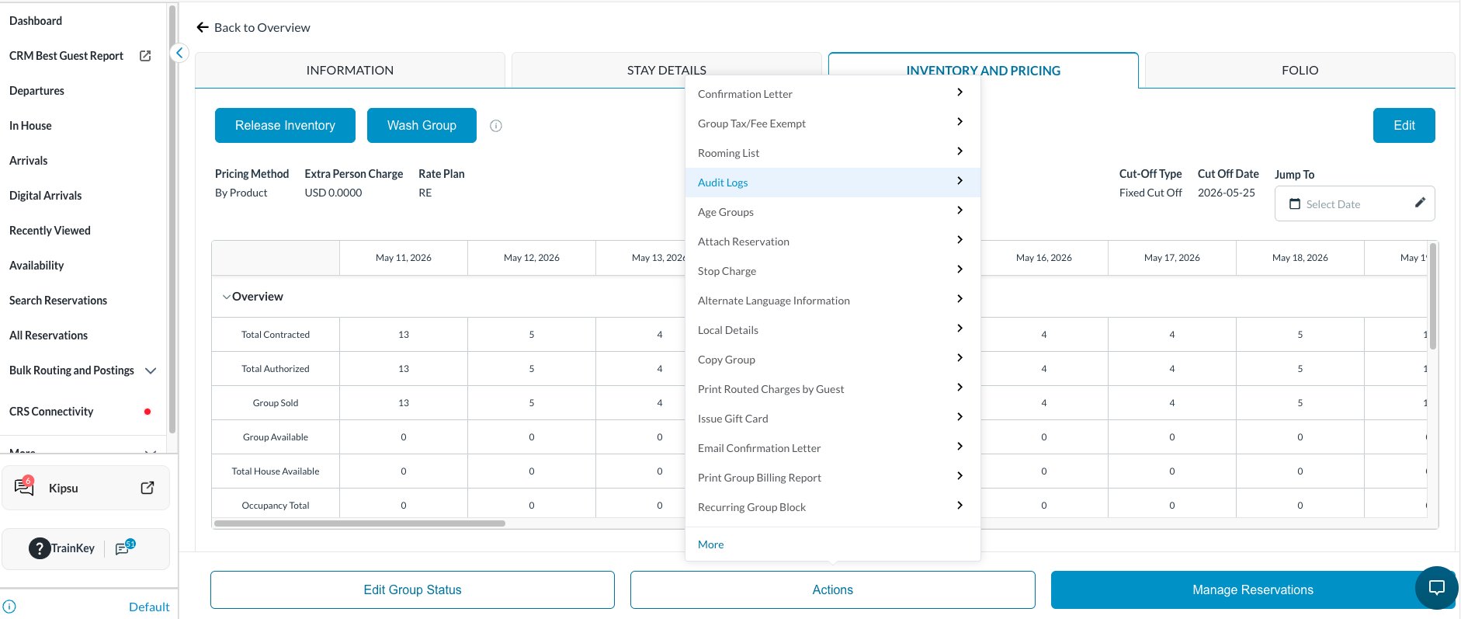Switch to the FOLIO tab
The image size is (1461, 619).
(x=1300, y=70)
